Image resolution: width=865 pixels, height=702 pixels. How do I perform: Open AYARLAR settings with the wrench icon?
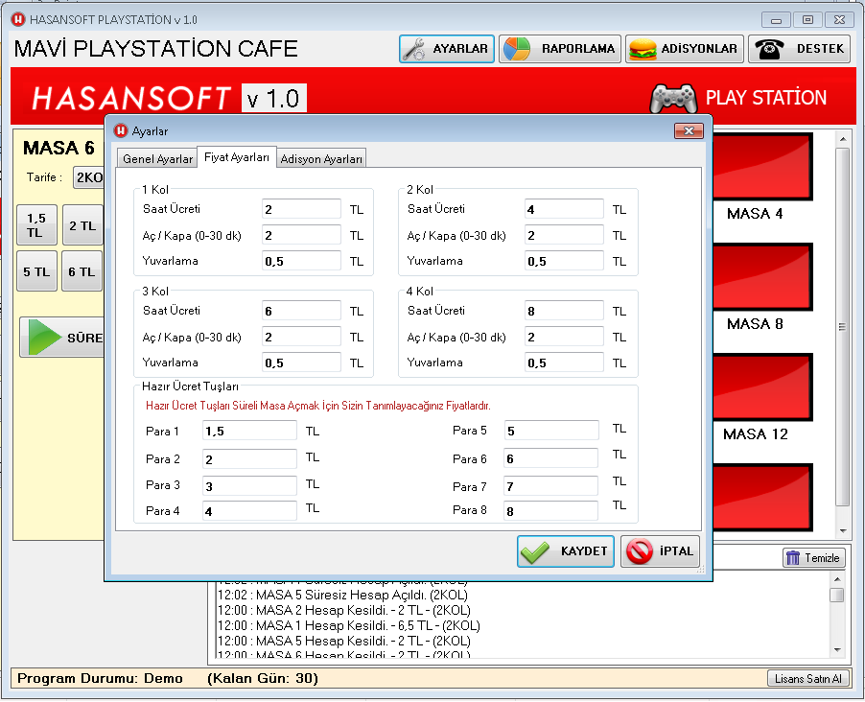point(446,49)
